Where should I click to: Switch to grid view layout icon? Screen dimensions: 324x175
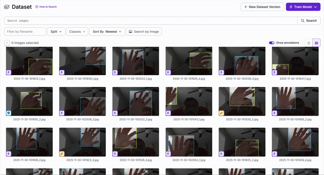316,43
